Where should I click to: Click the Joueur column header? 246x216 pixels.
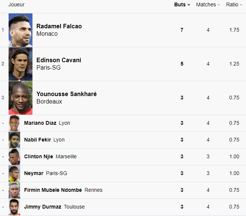click(x=16, y=5)
